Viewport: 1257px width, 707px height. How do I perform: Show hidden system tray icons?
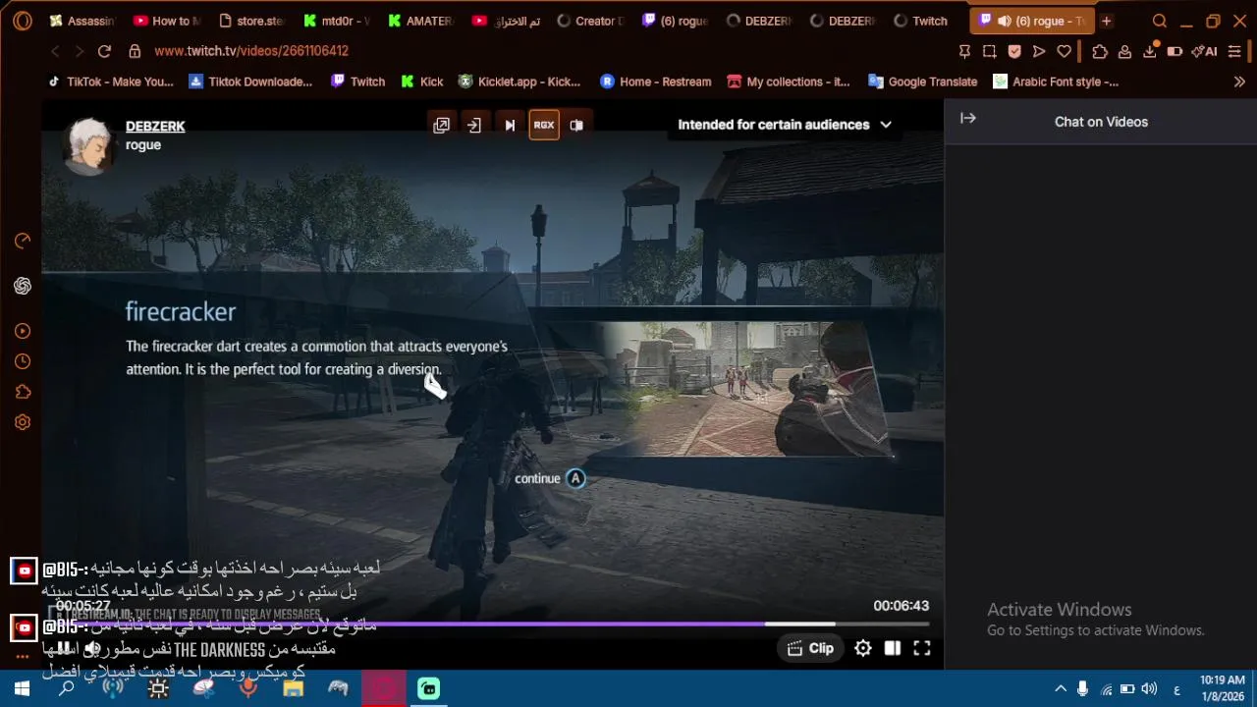click(x=1061, y=689)
